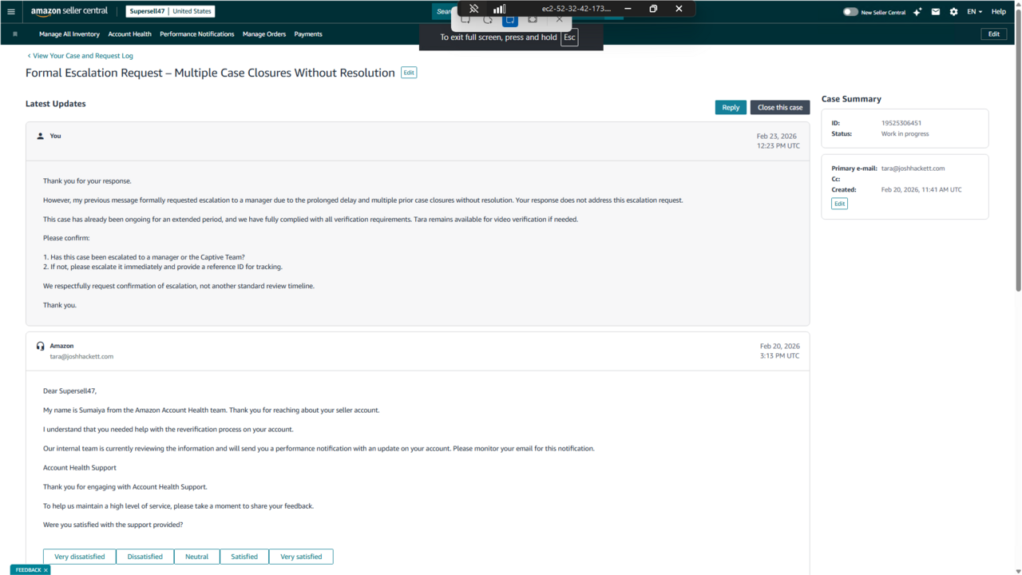Go back to View Your Case and Request Log
The width and height of the screenshot is (1022, 575).
tap(80, 56)
